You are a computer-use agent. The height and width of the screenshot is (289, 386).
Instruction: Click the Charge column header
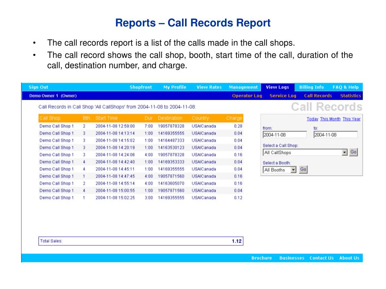(234, 118)
